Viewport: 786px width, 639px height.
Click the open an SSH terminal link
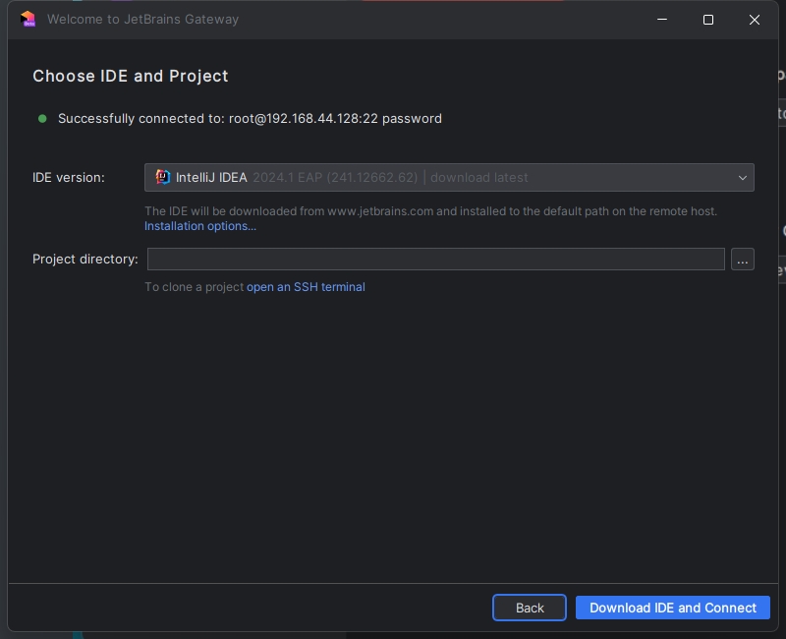point(305,286)
